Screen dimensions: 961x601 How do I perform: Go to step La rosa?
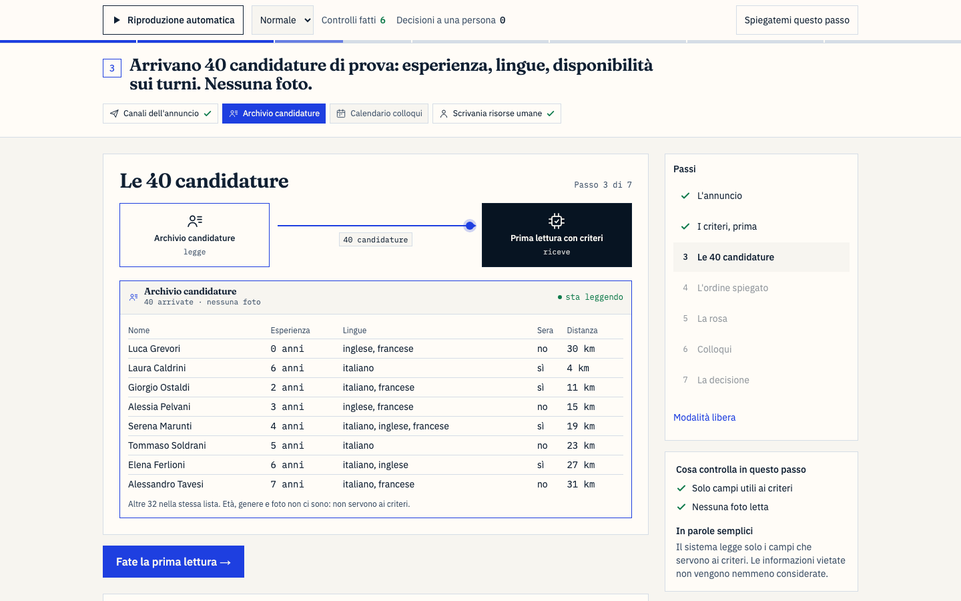click(761, 319)
